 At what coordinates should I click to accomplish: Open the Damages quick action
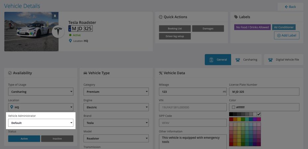(x=208, y=28)
